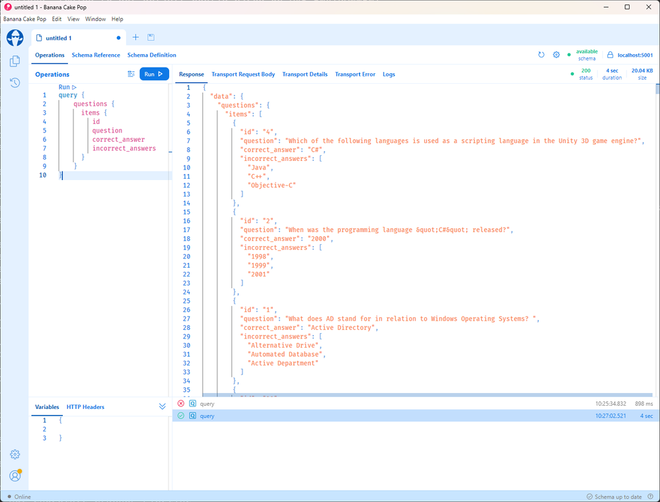The image size is (660, 502).
Task: Select the untitled 1 document tab
Action: point(79,38)
